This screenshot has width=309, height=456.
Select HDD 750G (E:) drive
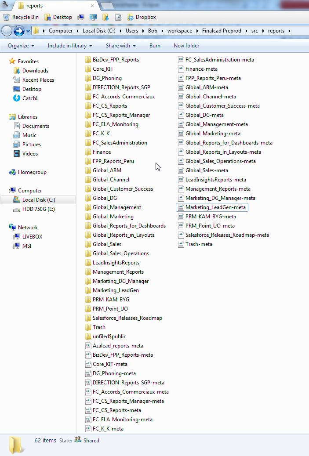(39, 210)
